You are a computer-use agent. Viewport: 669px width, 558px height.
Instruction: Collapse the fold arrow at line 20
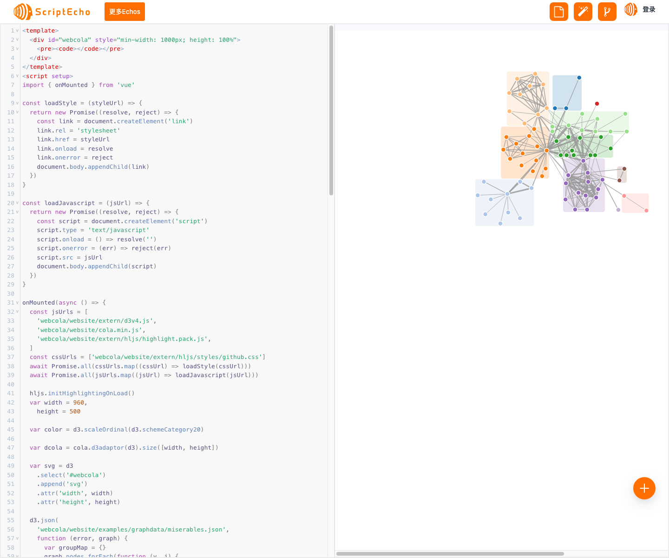pyautogui.click(x=18, y=203)
